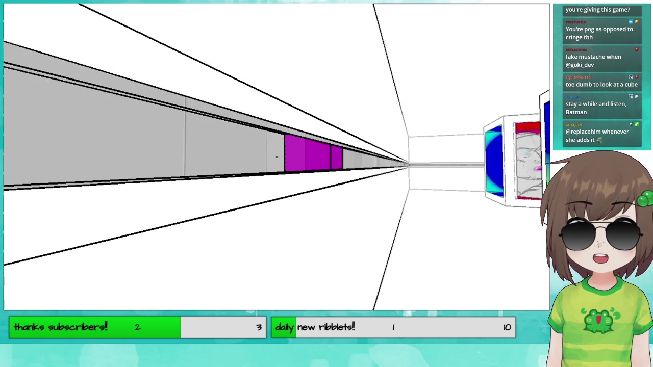Click the badge icons beside GOKI_DEV's username
Screen dimensions: 653x367
tap(633, 124)
